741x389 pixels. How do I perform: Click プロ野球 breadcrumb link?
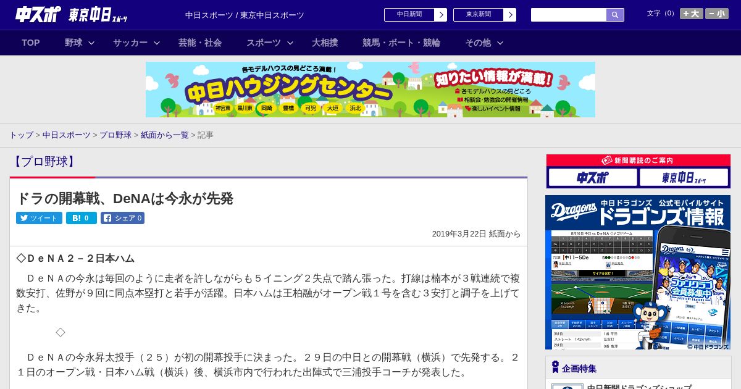pos(115,135)
